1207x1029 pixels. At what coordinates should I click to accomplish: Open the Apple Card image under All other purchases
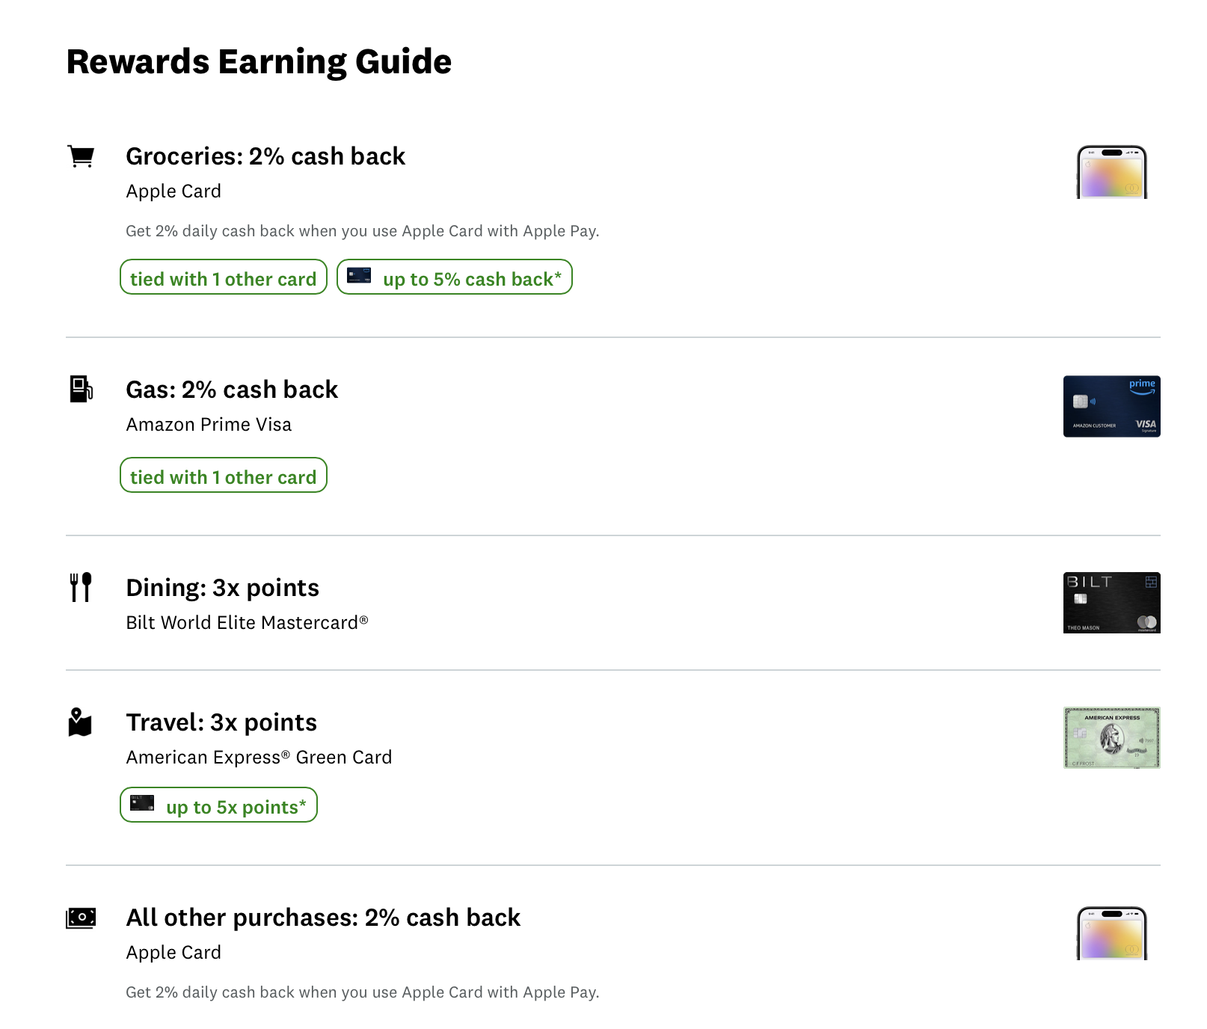(1111, 933)
